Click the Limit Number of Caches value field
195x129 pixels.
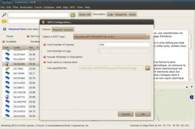click(x=124, y=45)
